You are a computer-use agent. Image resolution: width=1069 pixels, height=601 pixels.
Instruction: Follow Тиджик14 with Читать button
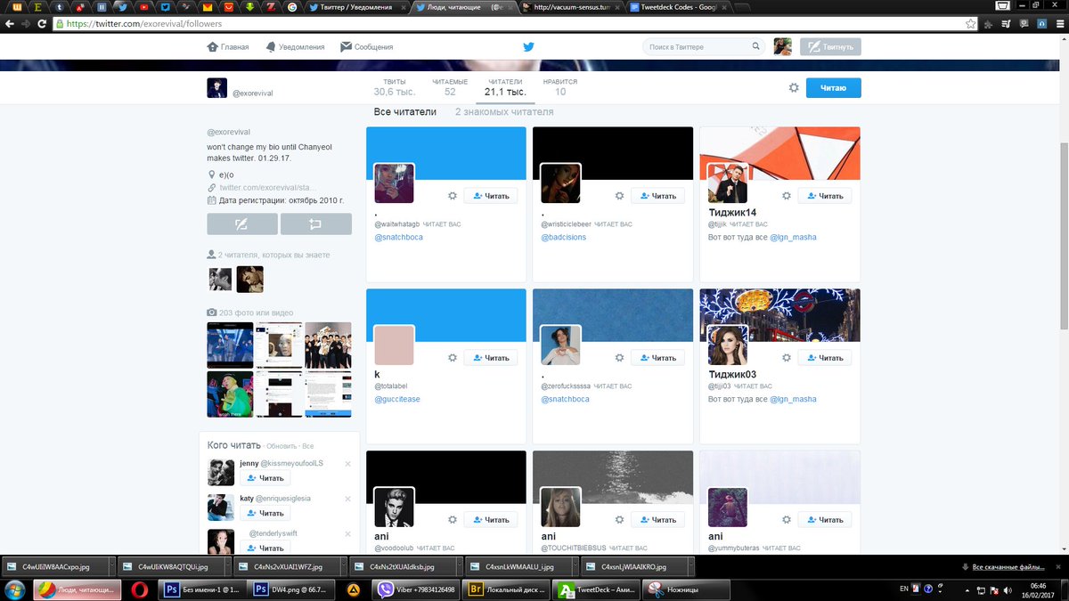[824, 196]
